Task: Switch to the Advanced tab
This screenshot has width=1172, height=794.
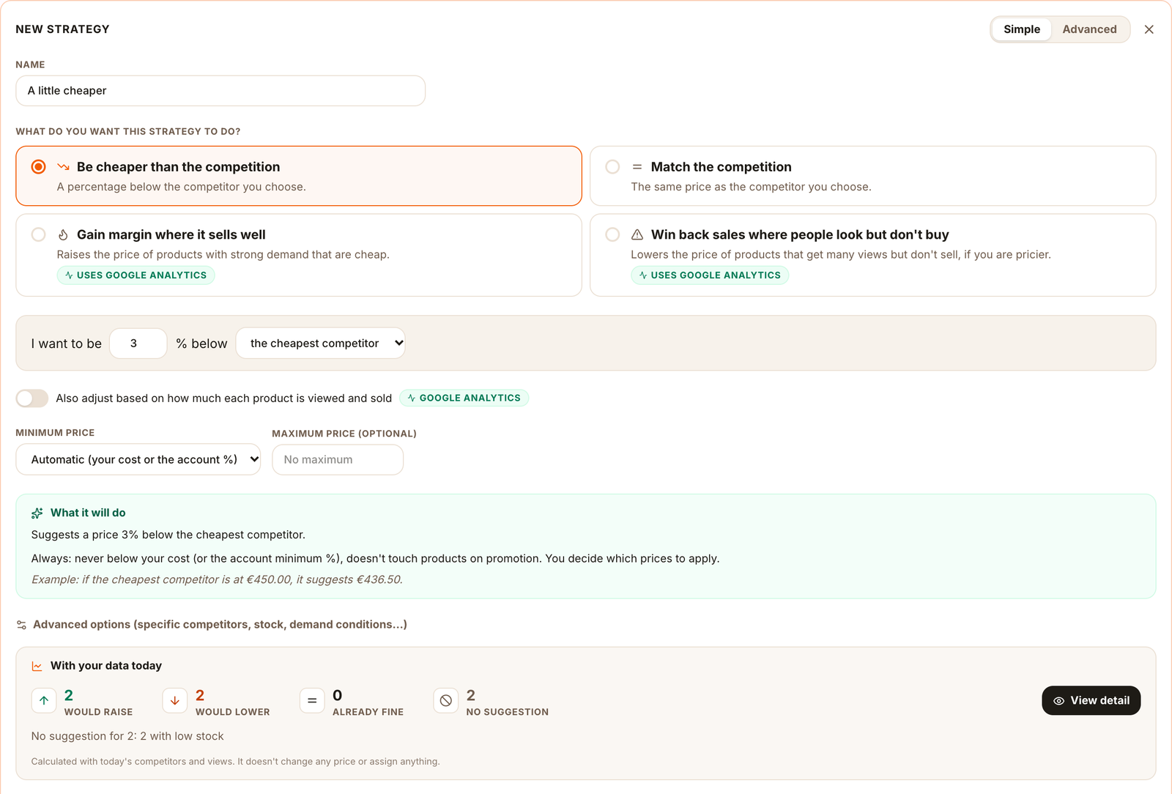Action: 1089,29
